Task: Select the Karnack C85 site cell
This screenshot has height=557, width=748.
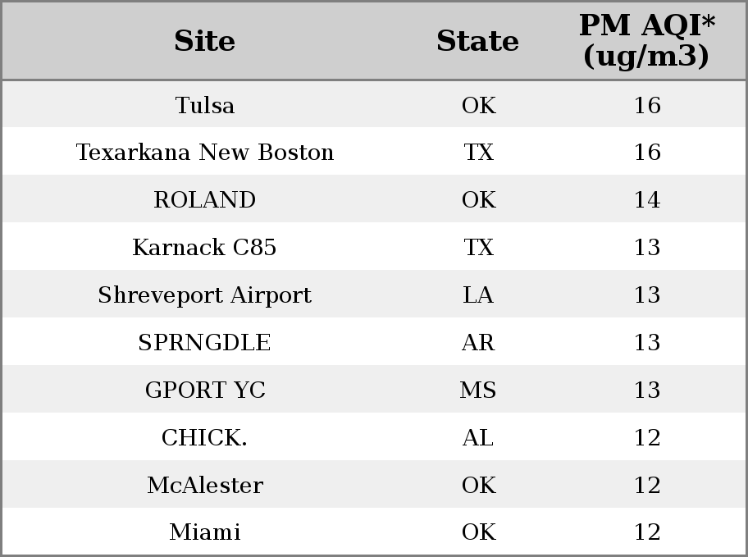Action: 205,248
